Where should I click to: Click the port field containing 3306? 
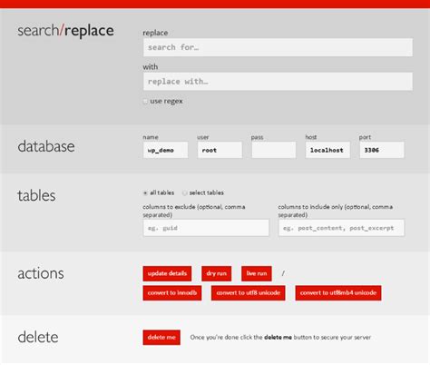[382, 150]
